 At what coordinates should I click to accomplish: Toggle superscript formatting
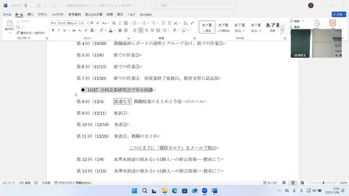tap(86, 30)
